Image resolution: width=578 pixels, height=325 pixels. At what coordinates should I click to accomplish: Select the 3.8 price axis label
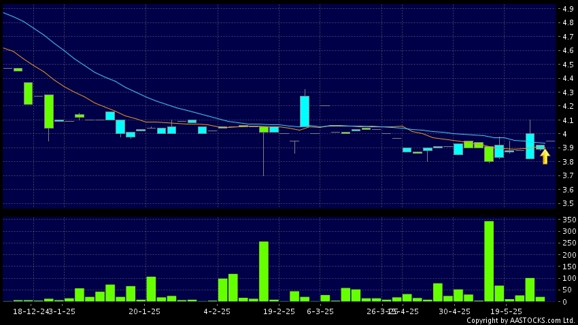pyautogui.click(x=568, y=162)
